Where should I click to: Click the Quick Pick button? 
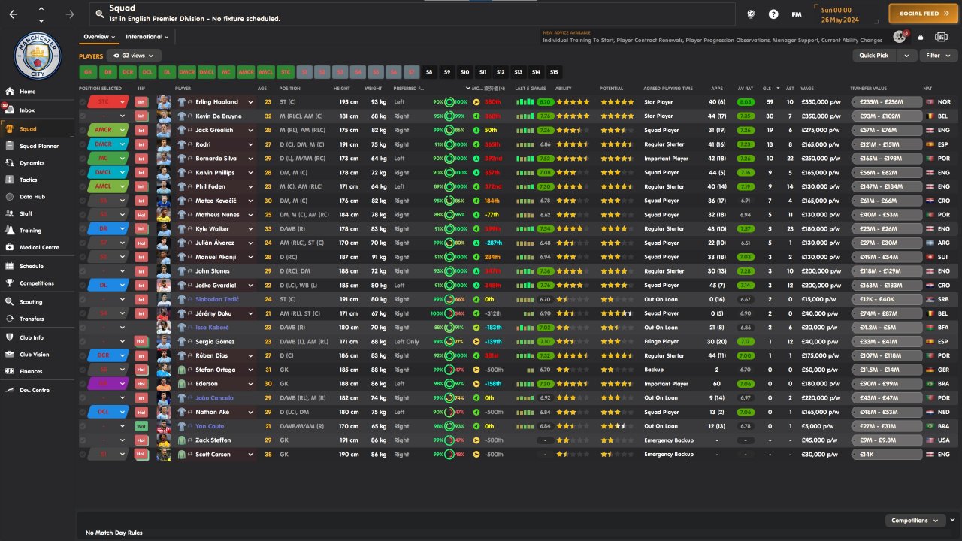click(874, 56)
